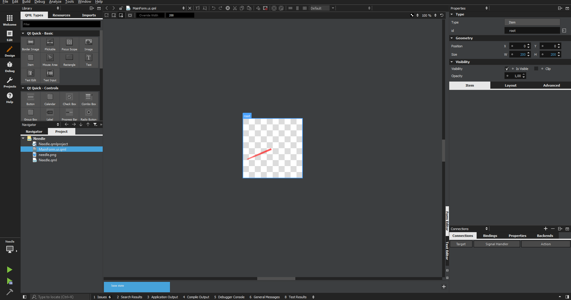The image size is (571, 300).
Task: Pick the Text Input component
Action: 50,76
